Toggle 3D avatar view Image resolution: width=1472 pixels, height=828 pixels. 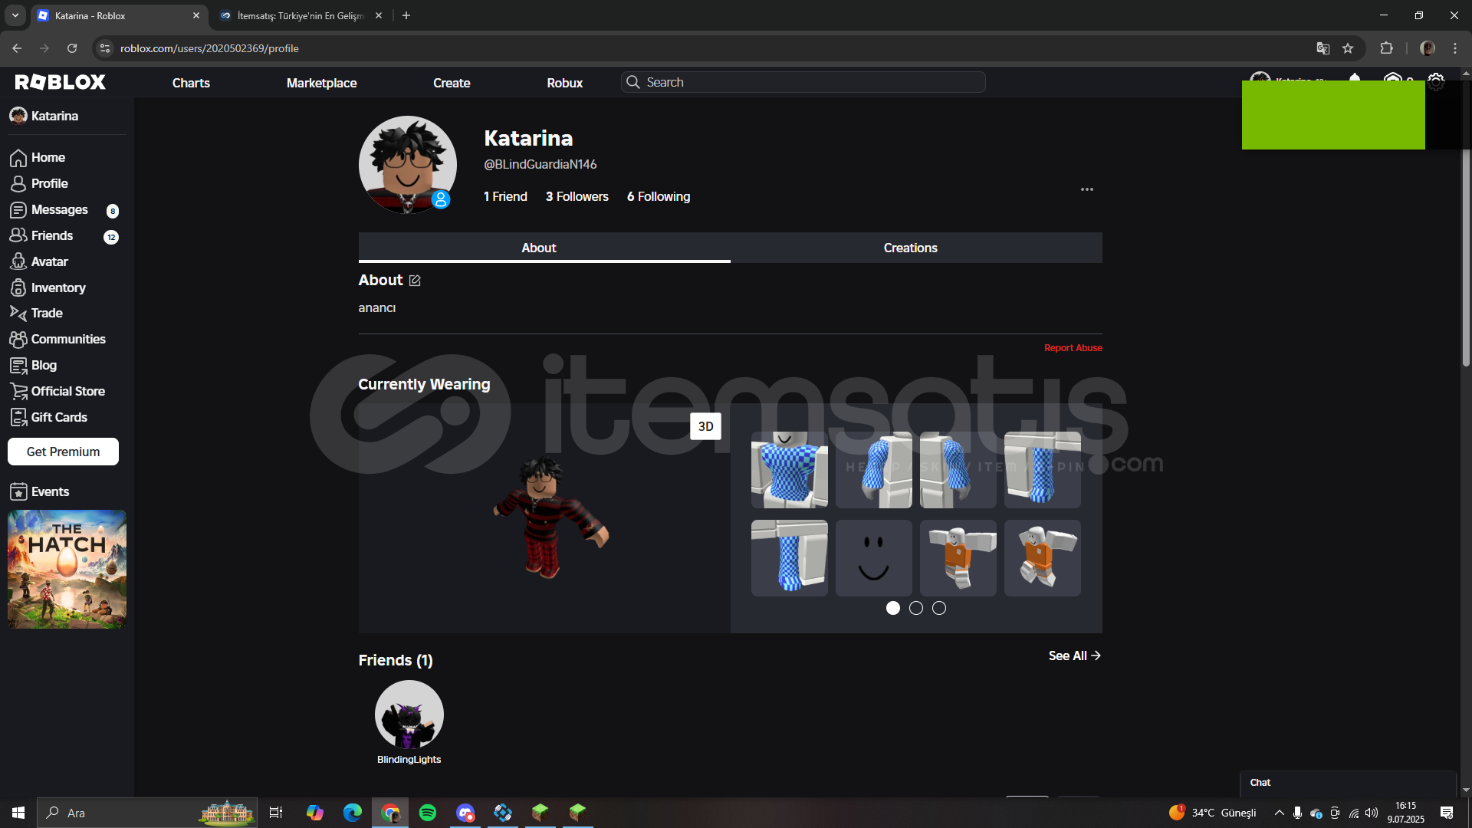tap(705, 426)
